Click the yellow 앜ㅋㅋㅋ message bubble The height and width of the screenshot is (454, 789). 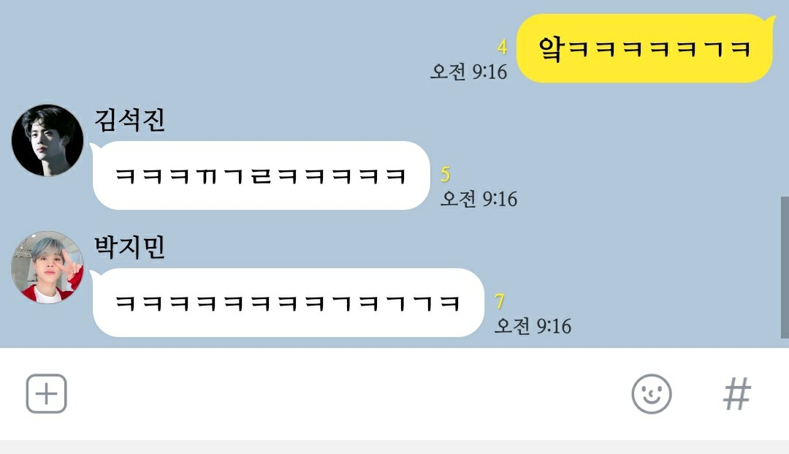pos(644,48)
